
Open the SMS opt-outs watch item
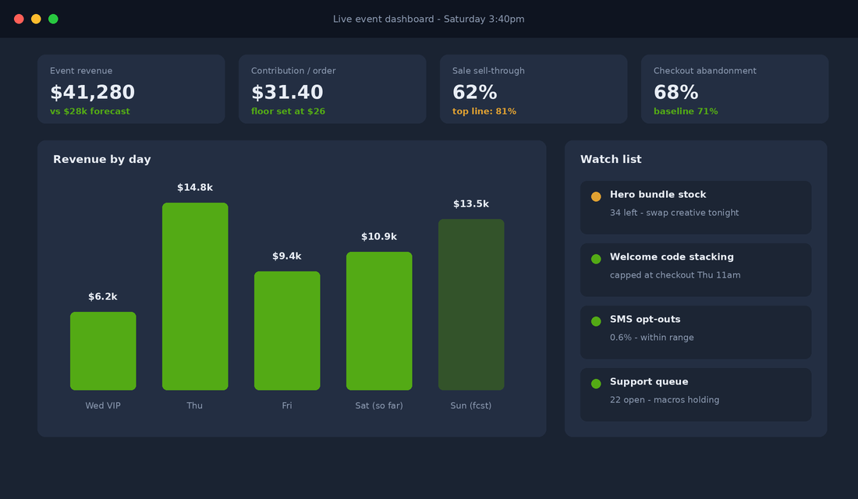[x=696, y=332]
